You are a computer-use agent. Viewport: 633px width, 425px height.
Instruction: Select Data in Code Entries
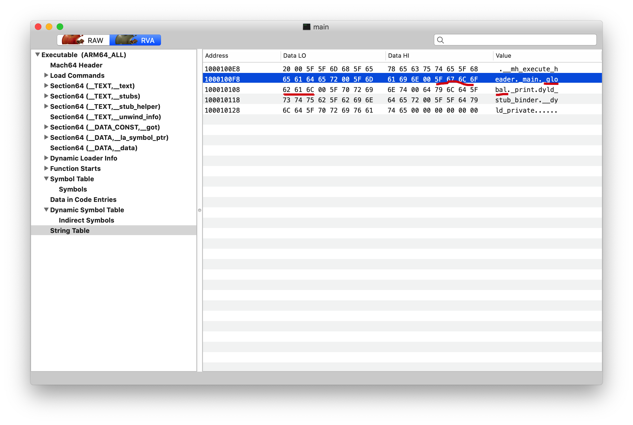pyautogui.click(x=83, y=199)
